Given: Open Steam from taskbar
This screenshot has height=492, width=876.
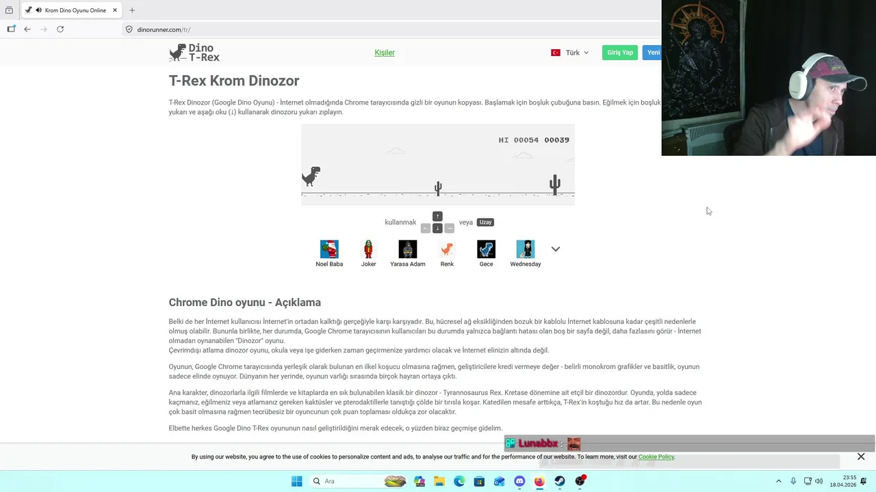Looking at the screenshot, I should tap(560, 481).
